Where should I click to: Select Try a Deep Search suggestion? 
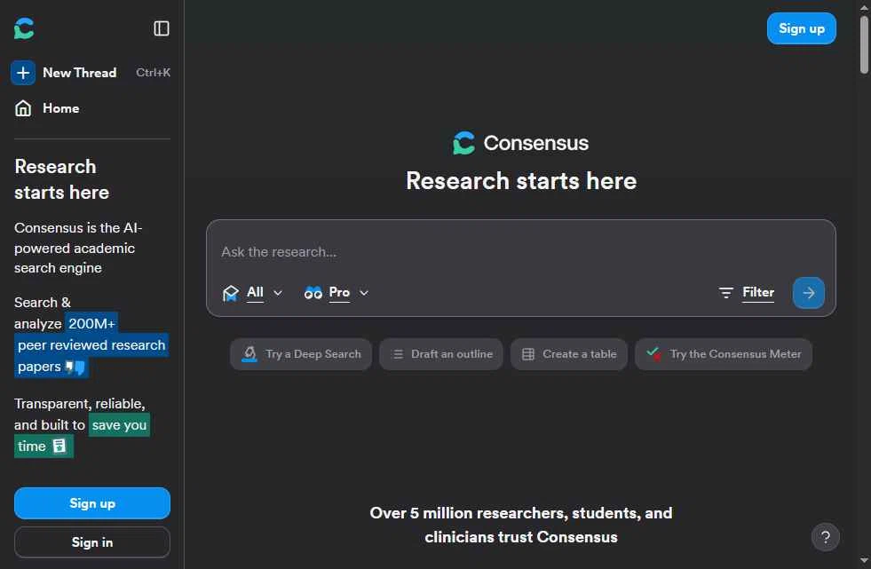[300, 354]
